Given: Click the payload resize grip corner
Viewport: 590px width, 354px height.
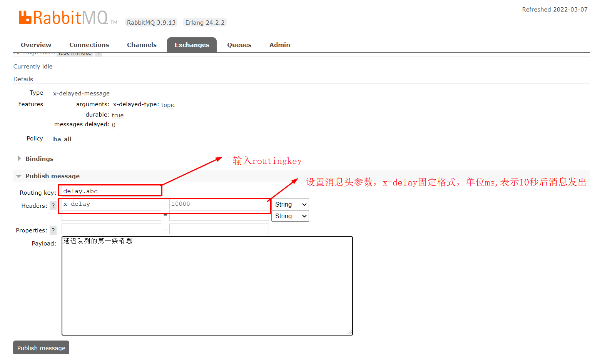Looking at the screenshot, I should [350, 332].
